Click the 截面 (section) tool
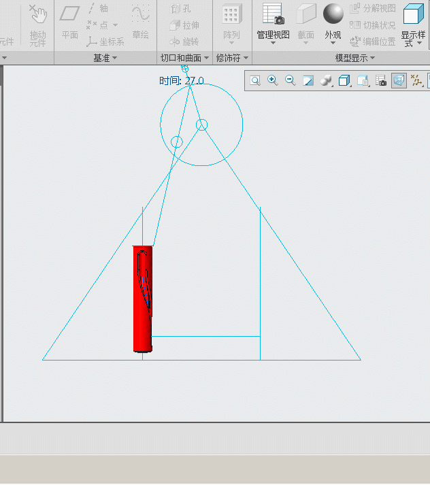Screen dimensions: 430x485 point(306,22)
